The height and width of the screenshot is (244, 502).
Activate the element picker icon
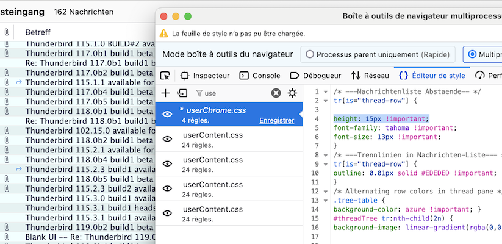(165, 76)
